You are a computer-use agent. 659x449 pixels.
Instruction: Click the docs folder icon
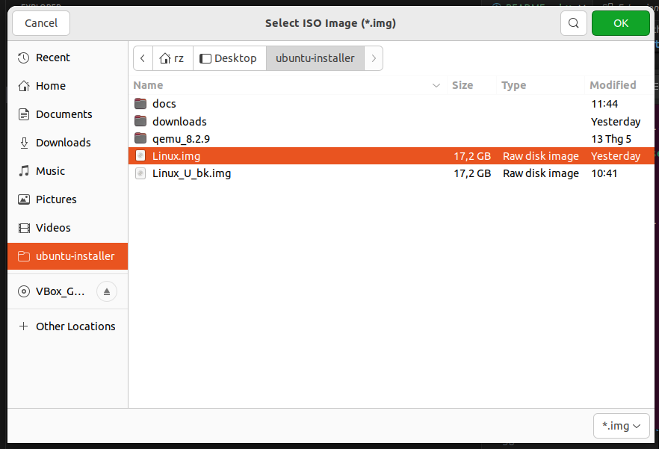(140, 104)
